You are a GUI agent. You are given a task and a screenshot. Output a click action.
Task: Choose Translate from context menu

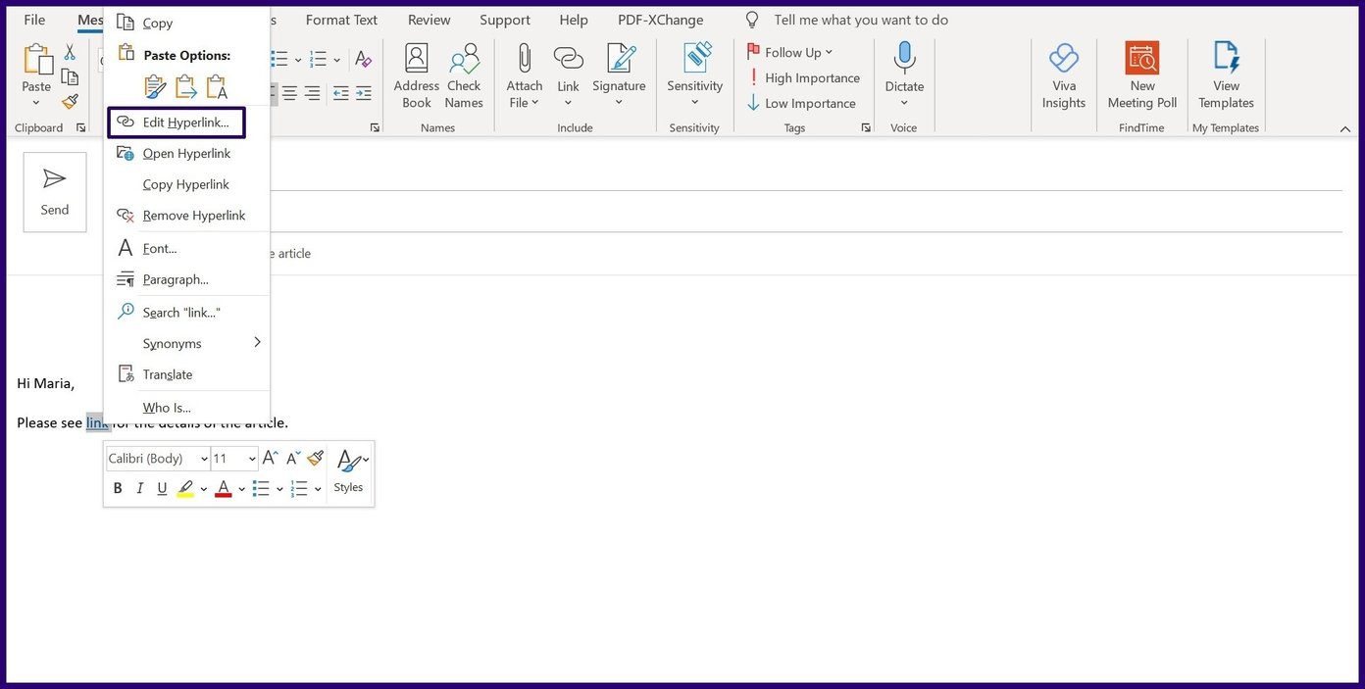tap(186, 374)
